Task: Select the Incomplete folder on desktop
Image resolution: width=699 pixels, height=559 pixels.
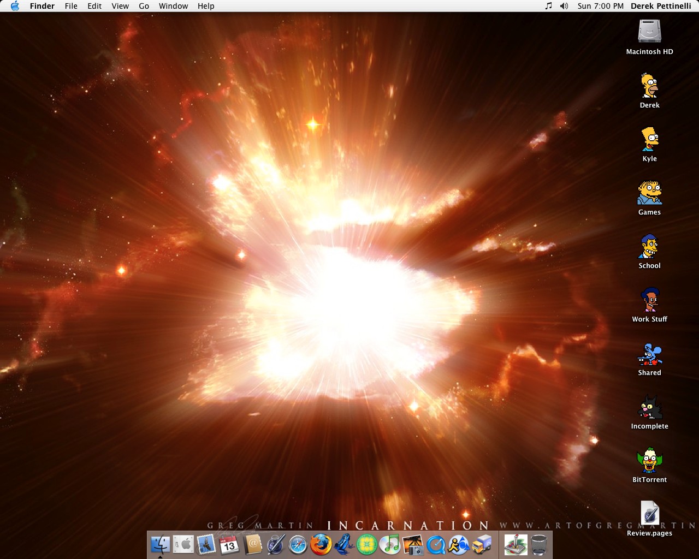Action: tap(649, 406)
